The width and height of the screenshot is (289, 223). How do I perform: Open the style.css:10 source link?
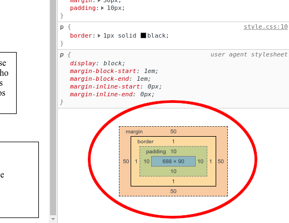(x=266, y=27)
